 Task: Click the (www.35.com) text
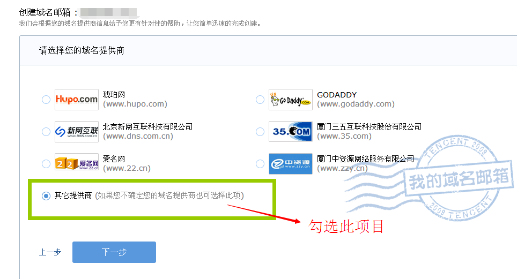point(344,136)
